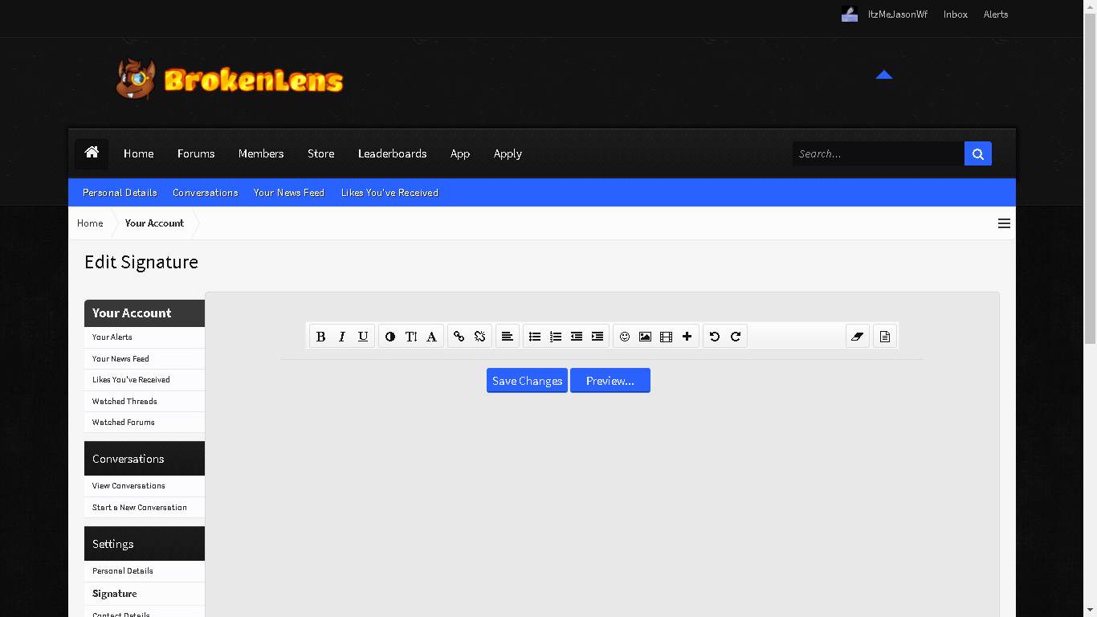The image size is (1097, 617).
Task: Open the Leaderboards menu item
Action: coord(393,153)
